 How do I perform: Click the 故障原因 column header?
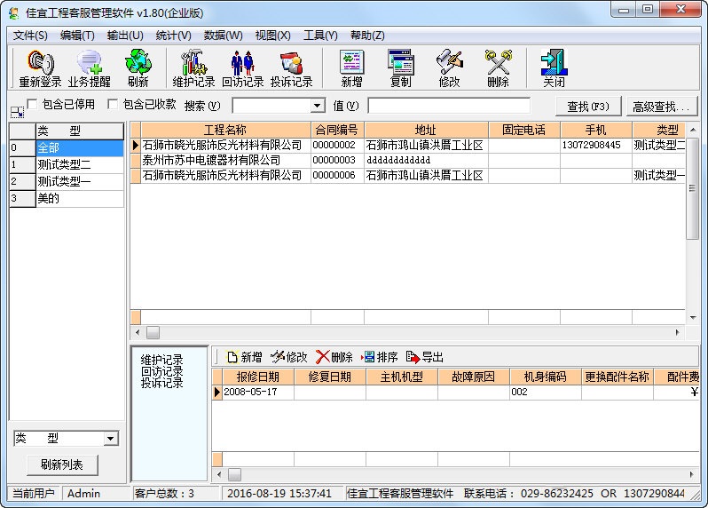click(x=473, y=377)
